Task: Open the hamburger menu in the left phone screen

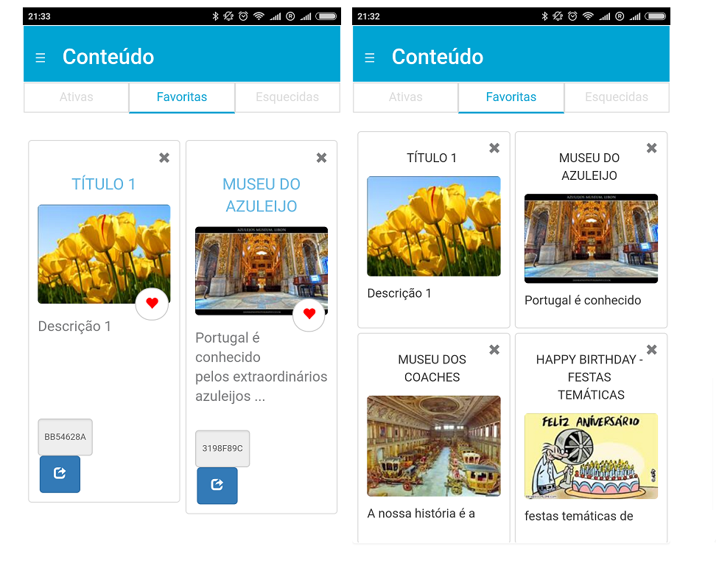Action: pos(41,57)
